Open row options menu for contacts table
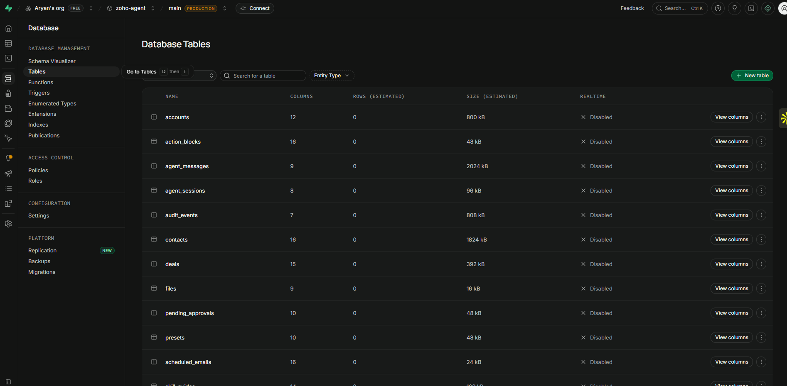This screenshot has height=386, width=787. point(761,239)
